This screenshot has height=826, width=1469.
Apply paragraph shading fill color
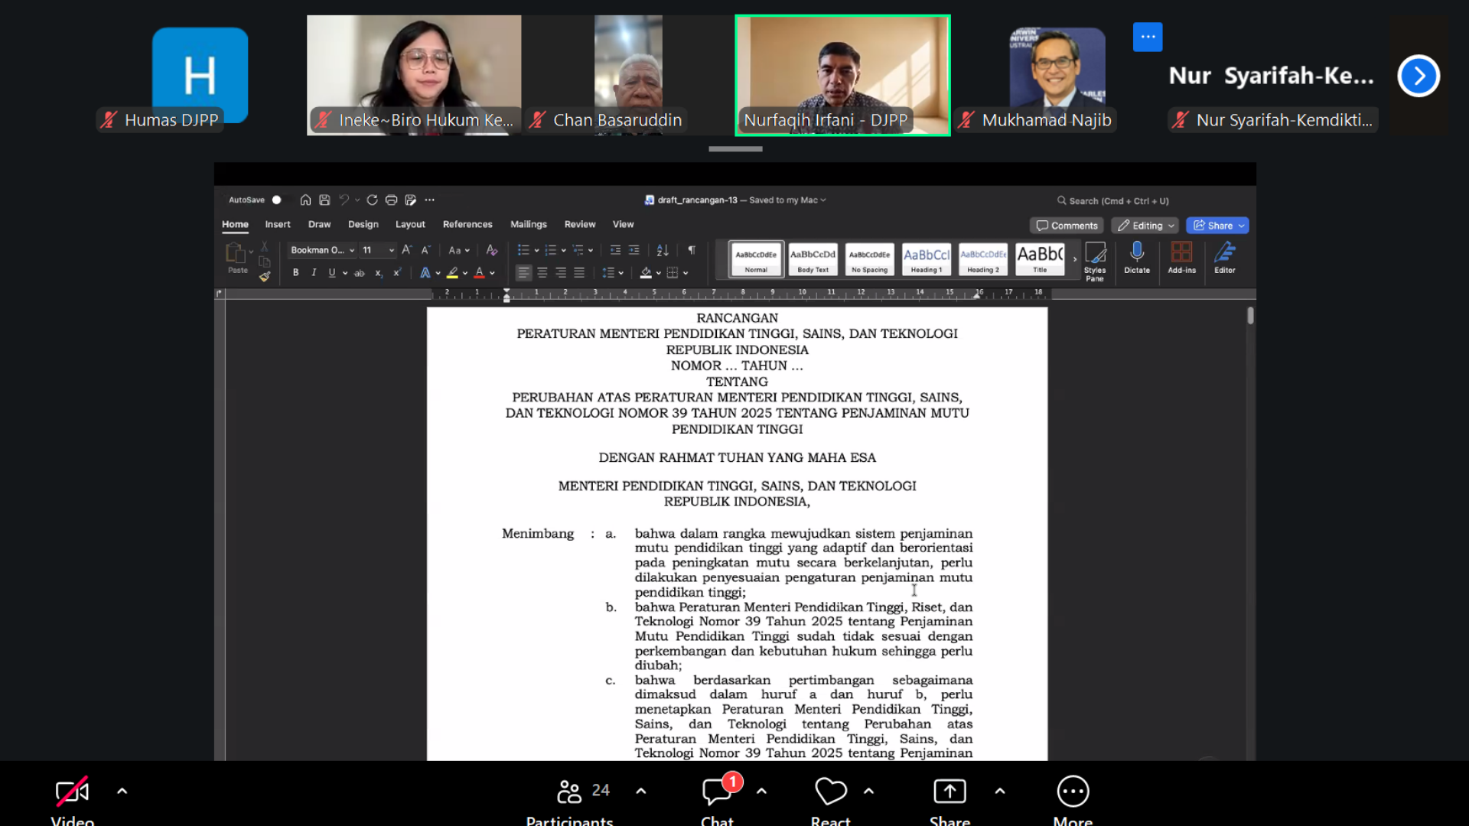pos(646,273)
